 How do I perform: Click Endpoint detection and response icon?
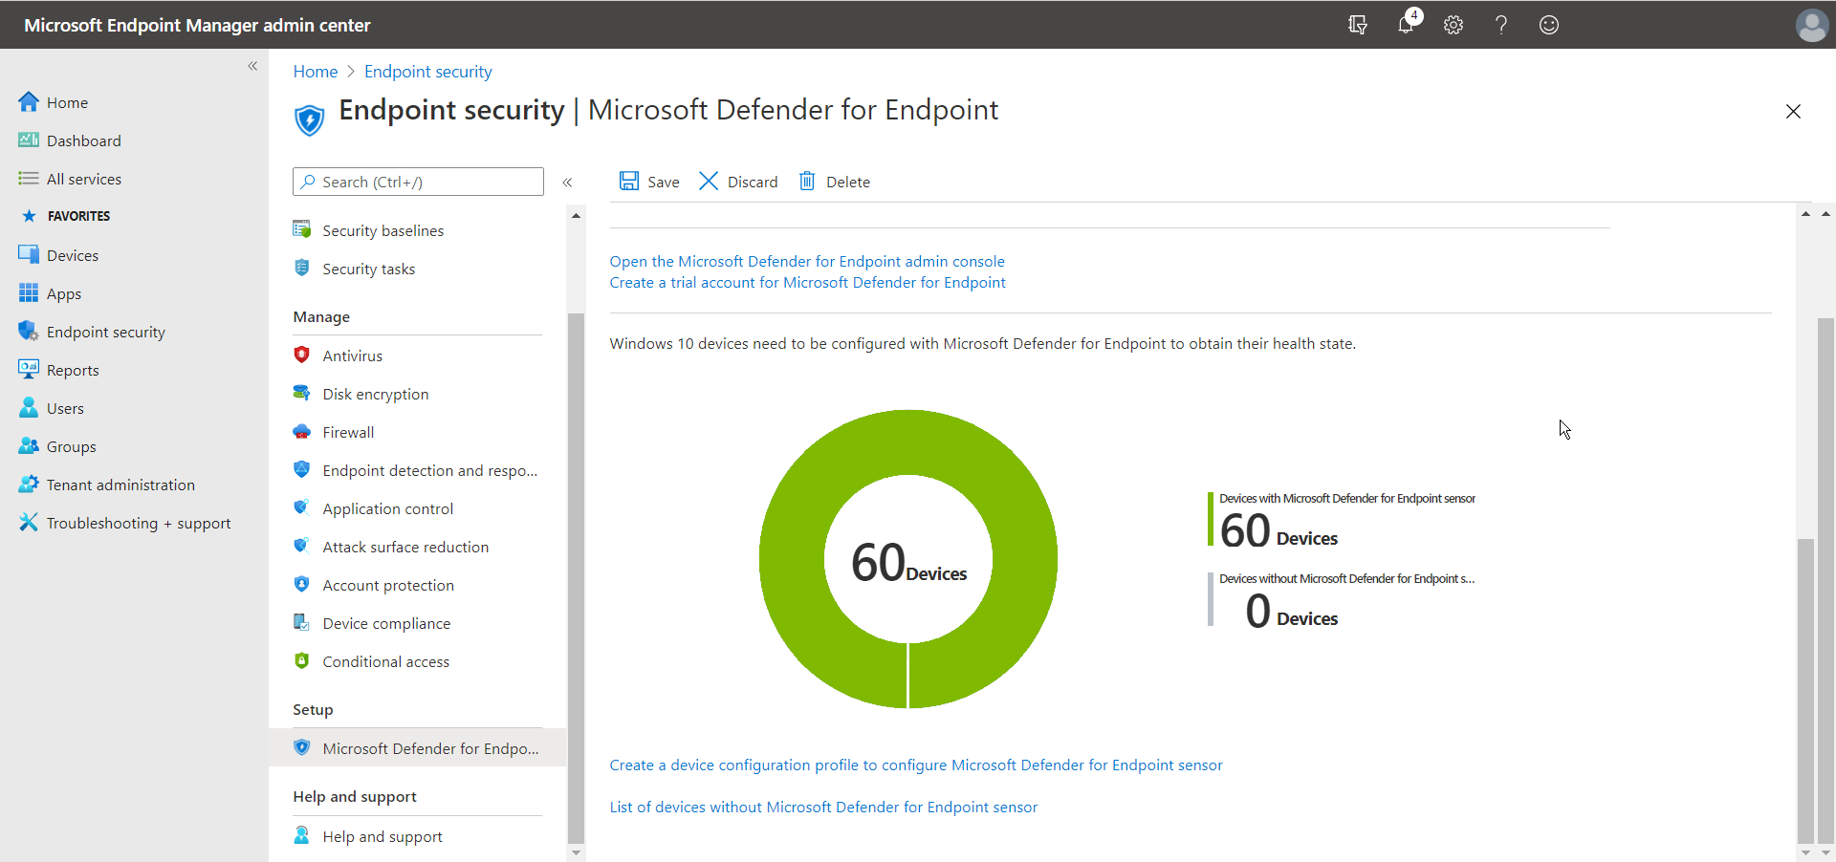click(x=302, y=469)
